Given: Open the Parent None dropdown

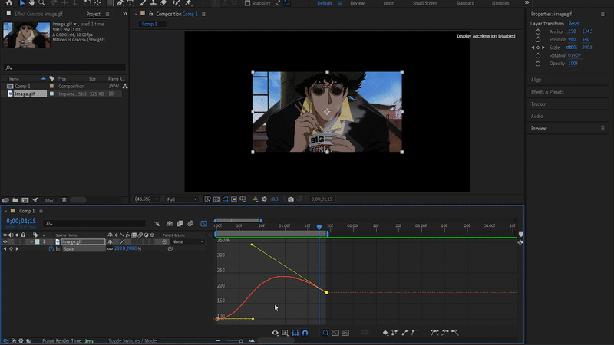Looking at the screenshot, I should coord(188,242).
